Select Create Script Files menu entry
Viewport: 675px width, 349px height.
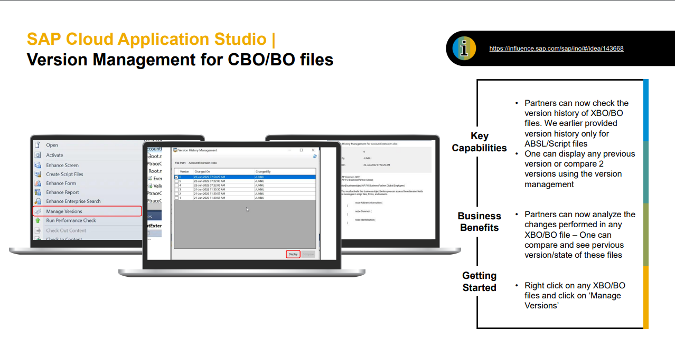[x=64, y=174]
